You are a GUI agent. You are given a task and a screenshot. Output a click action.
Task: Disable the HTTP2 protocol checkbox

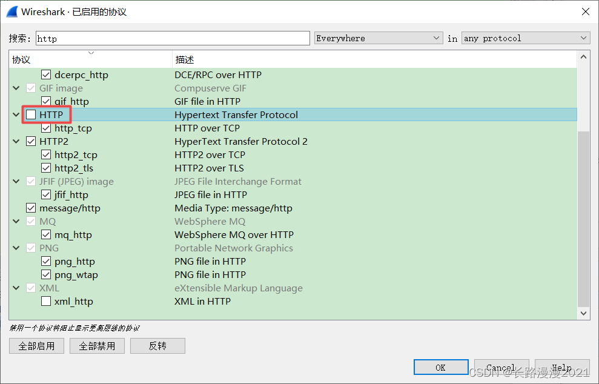(31, 141)
